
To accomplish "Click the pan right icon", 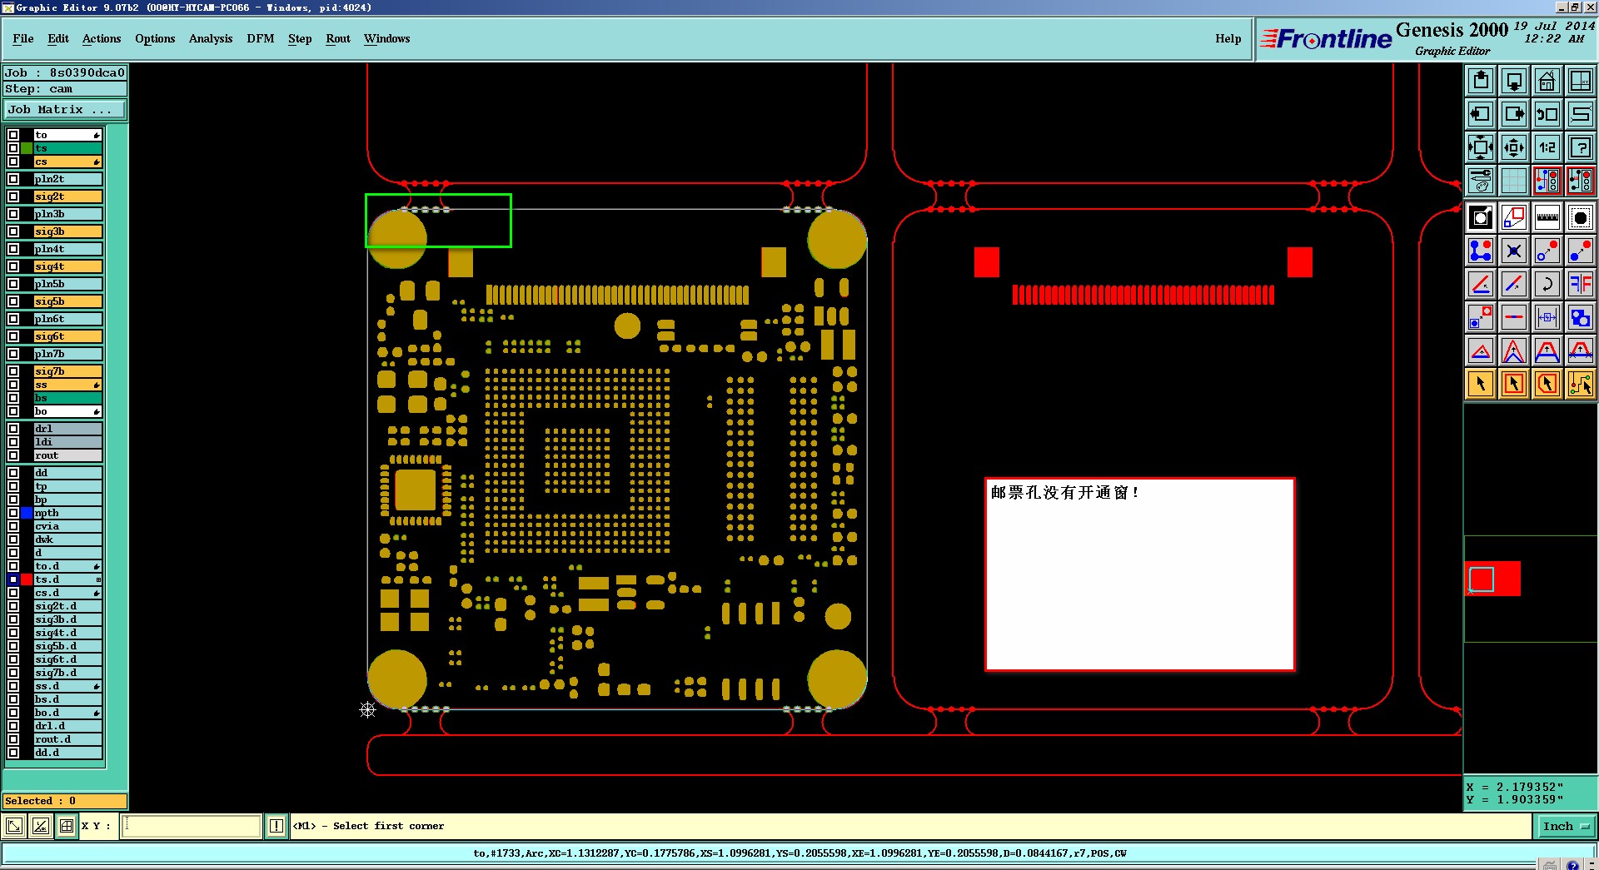I will pyautogui.click(x=1514, y=114).
